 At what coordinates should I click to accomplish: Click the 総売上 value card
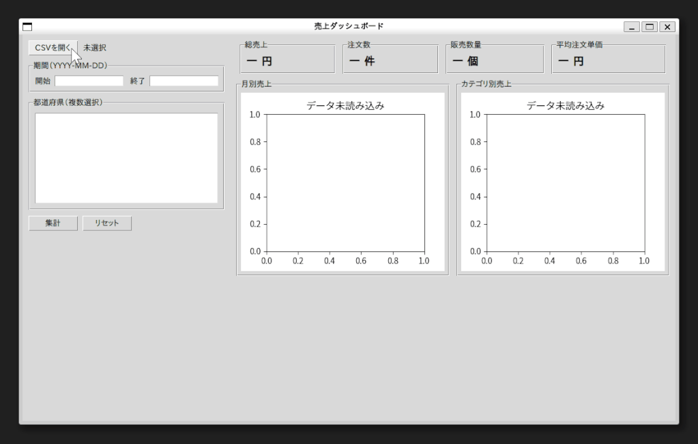click(287, 61)
